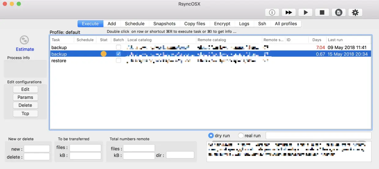379x169 pixels.
Task: Click the 15 May 2018 20:34 cell
Action: pyautogui.click(x=348, y=54)
